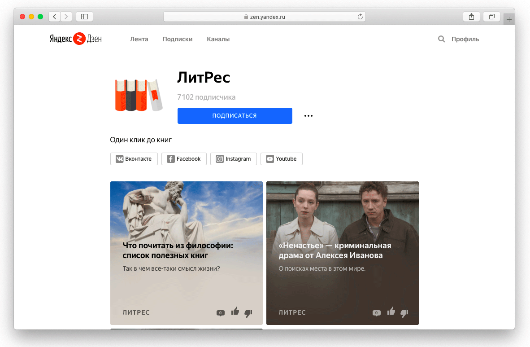Show all tabs overview icon
530x347 pixels.
(x=492, y=17)
